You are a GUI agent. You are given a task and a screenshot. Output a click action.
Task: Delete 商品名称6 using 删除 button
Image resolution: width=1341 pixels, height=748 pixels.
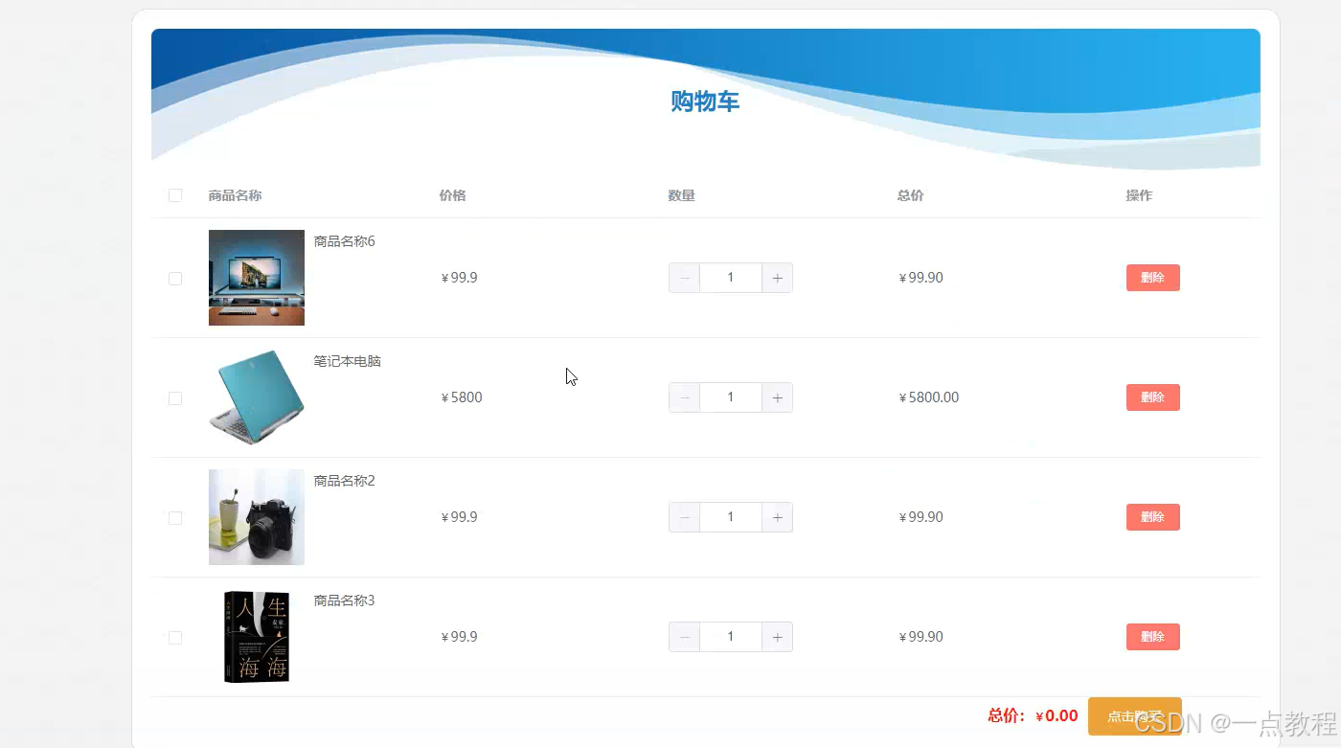pos(1152,278)
